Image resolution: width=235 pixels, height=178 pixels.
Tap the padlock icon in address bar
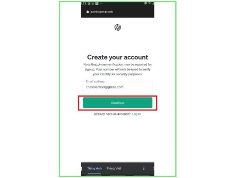pyautogui.click(x=87, y=12)
